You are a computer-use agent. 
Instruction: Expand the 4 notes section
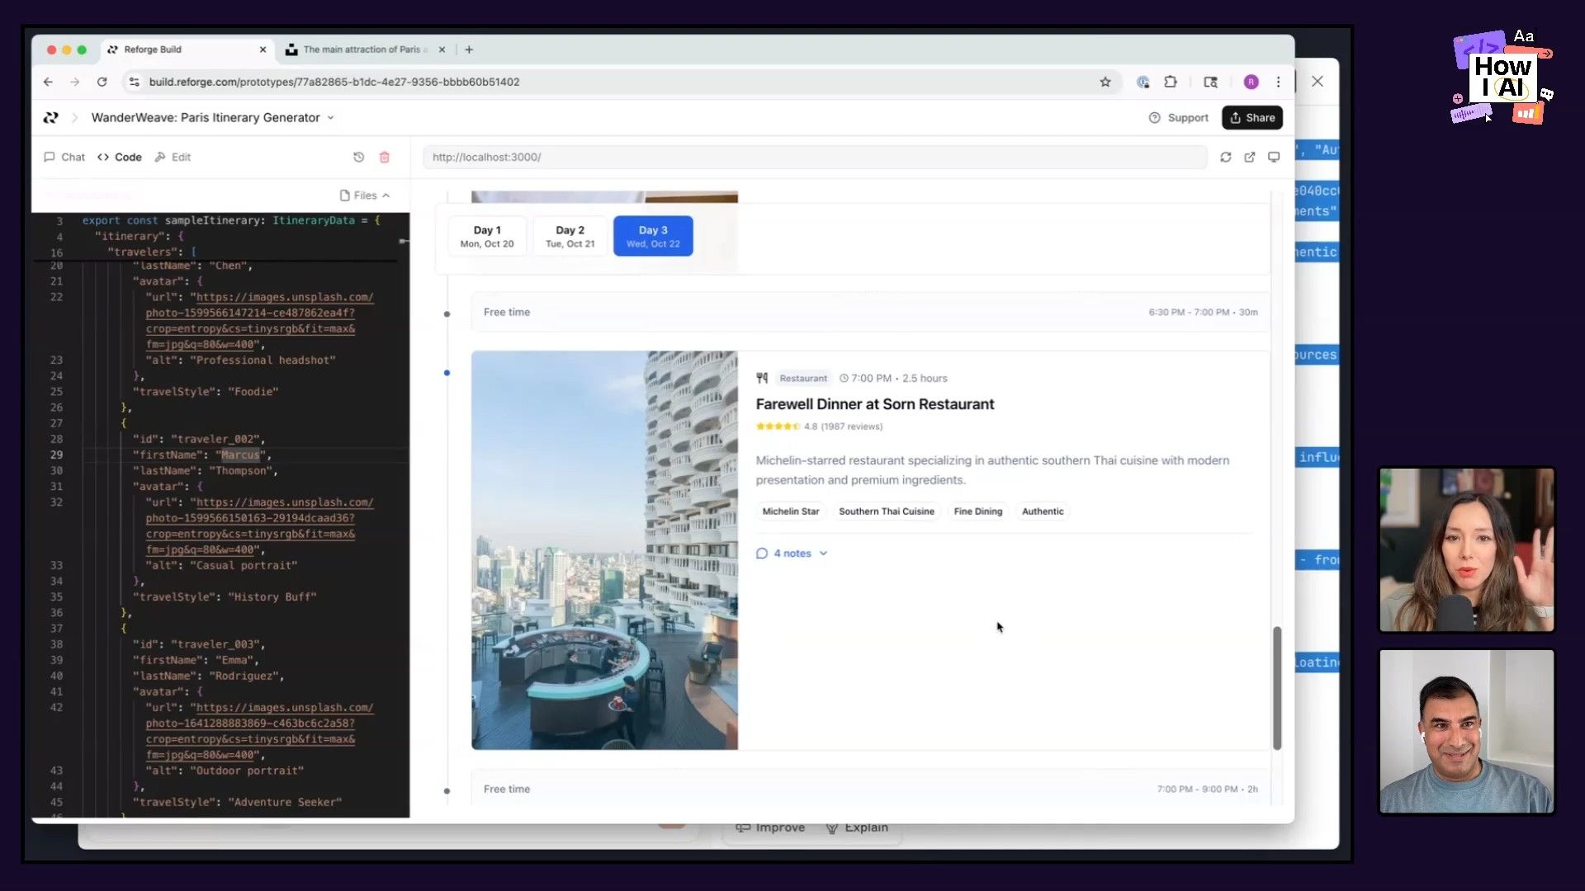[792, 554]
